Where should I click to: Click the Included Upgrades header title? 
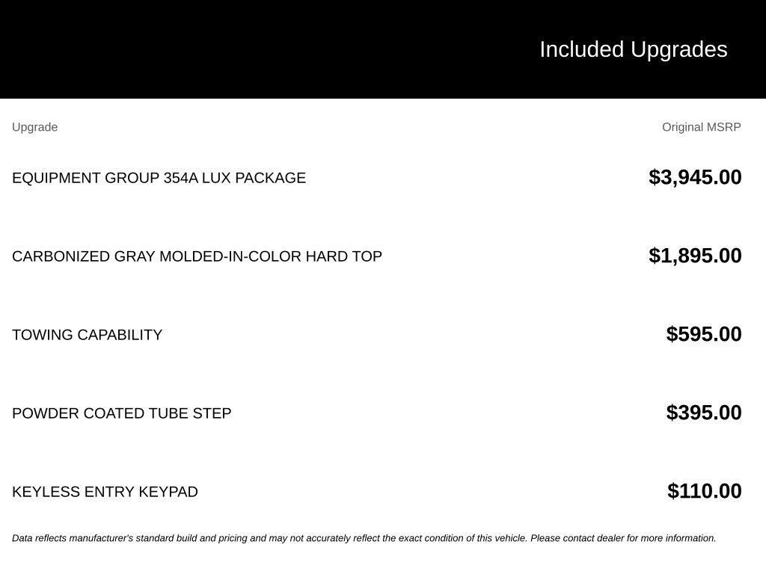[x=633, y=50]
